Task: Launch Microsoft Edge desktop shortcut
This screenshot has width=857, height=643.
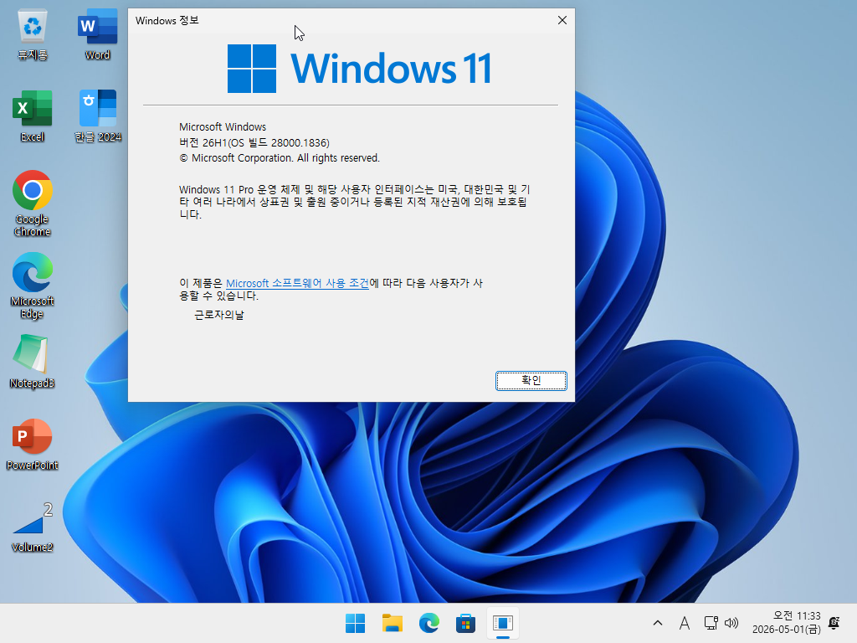Action: 33,285
